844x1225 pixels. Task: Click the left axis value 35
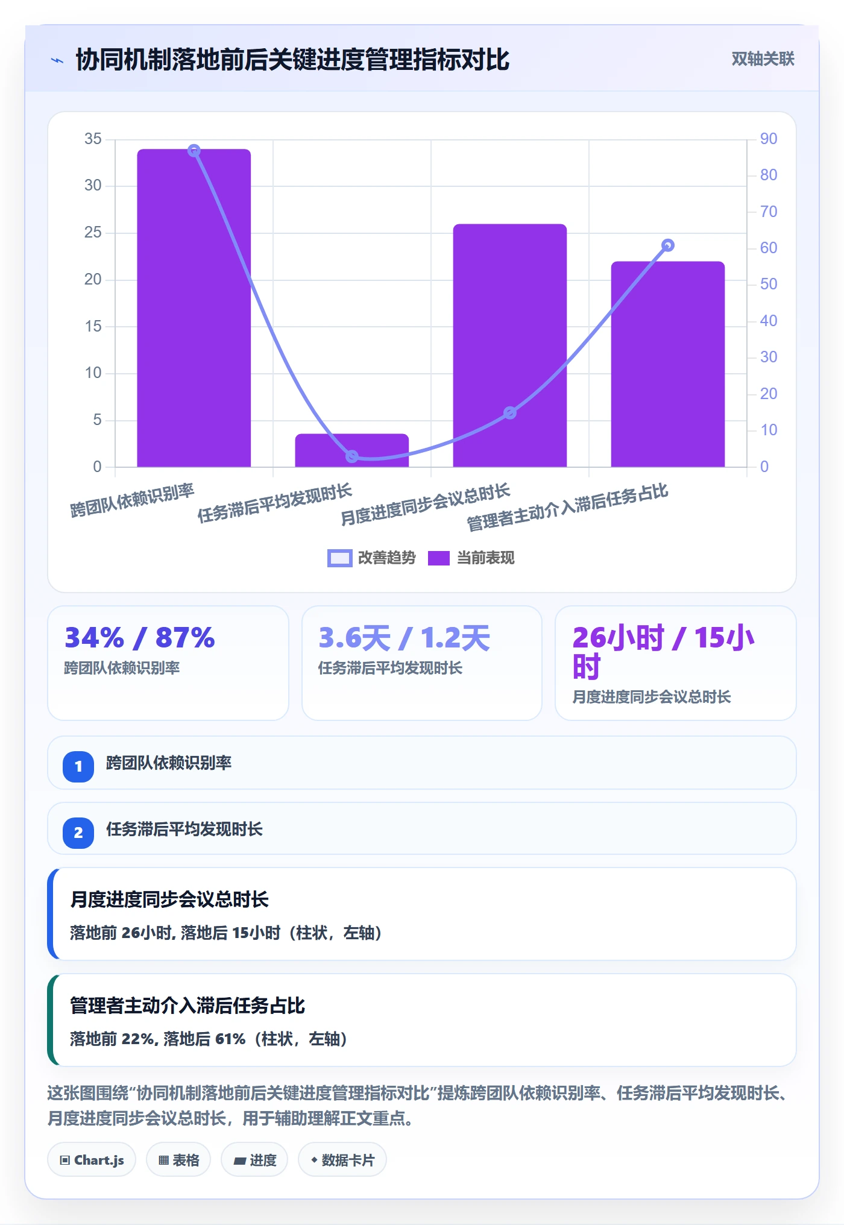(x=93, y=139)
